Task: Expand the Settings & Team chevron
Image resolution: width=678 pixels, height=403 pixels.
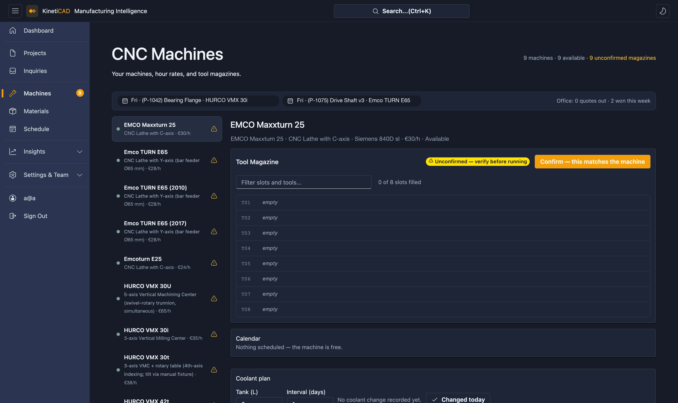Action: (x=80, y=175)
